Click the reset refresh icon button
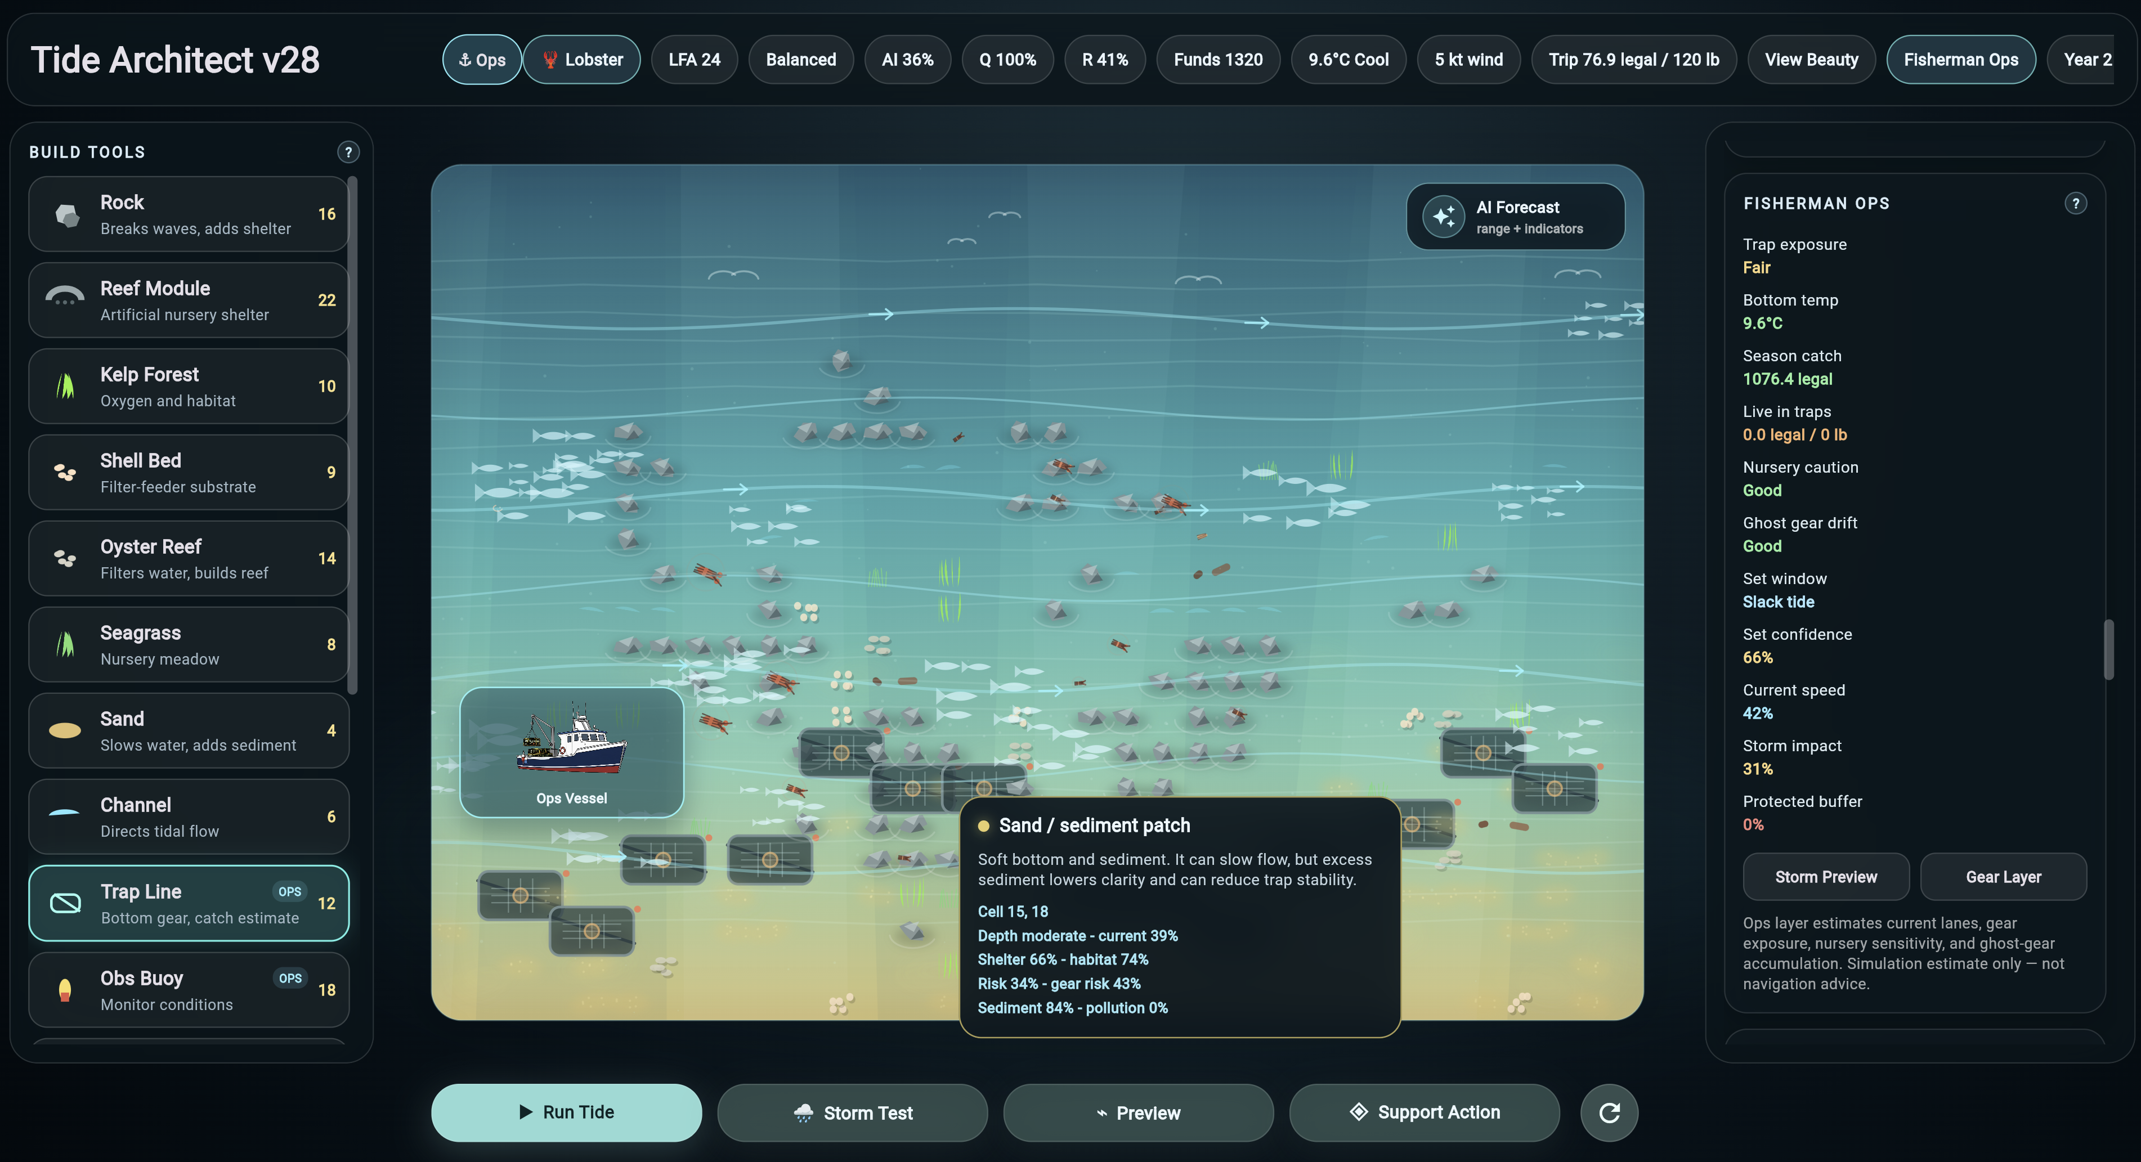The width and height of the screenshot is (2141, 1162). pos(1609,1112)
